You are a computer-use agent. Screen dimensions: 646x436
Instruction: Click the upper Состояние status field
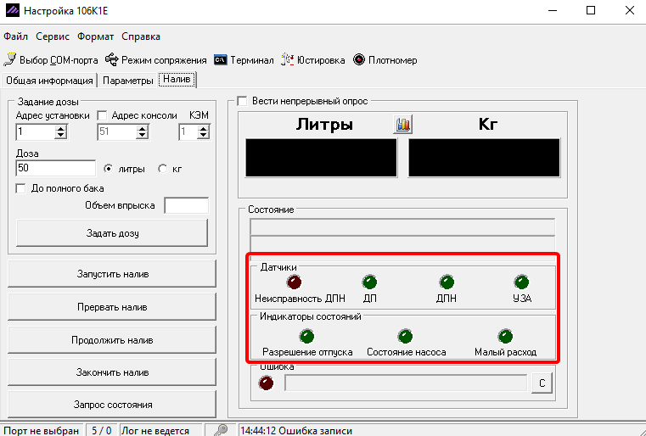coord(402,227)
